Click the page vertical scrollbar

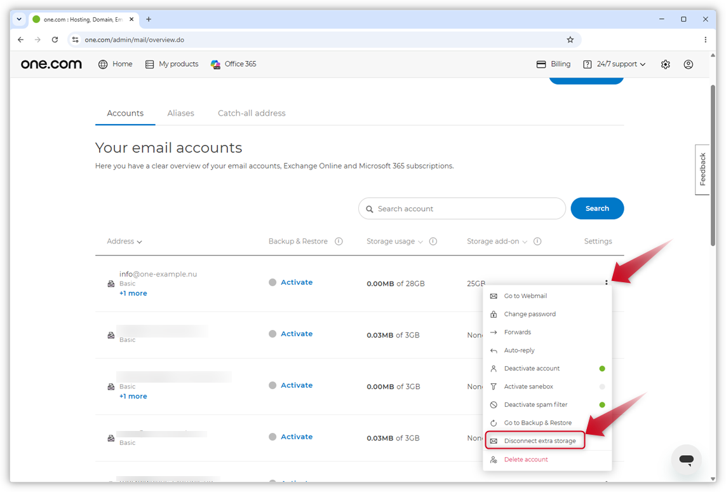(x=713, y=165)
